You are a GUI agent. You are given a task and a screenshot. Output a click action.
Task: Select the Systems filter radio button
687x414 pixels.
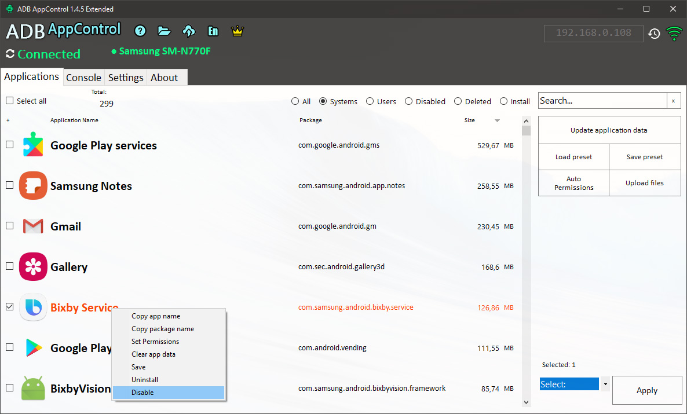[323, 101]
